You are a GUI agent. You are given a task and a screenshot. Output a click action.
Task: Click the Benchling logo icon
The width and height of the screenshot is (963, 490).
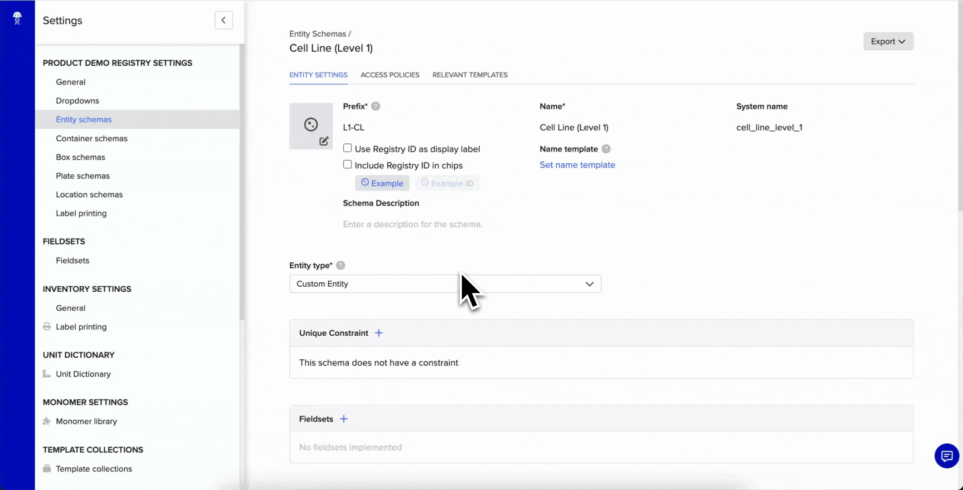tap(17, 18)
